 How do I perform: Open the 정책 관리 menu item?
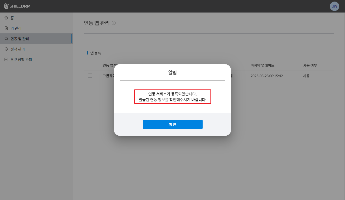click(17, 49)
